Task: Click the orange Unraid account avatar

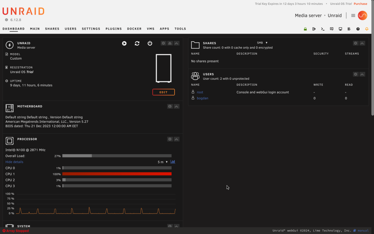Action: tap(362, 15)
